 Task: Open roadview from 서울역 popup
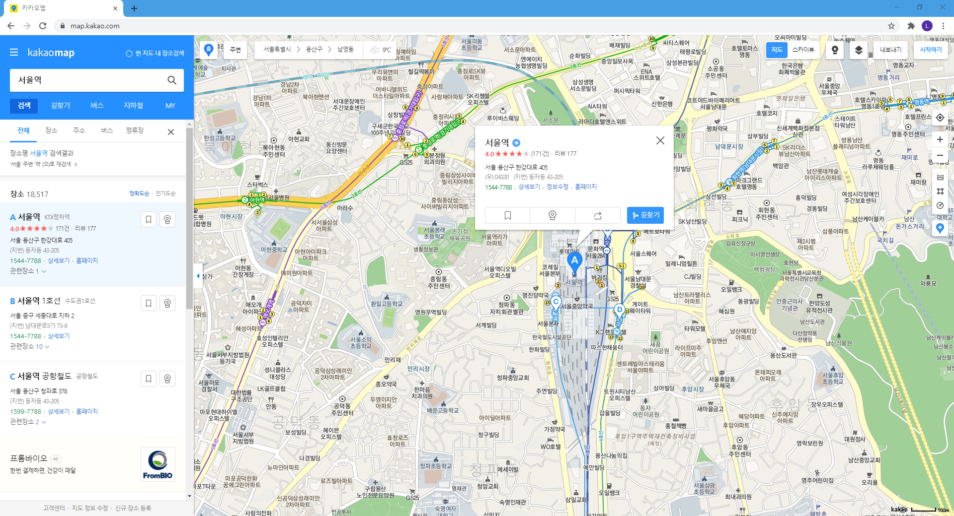[552, 215]
